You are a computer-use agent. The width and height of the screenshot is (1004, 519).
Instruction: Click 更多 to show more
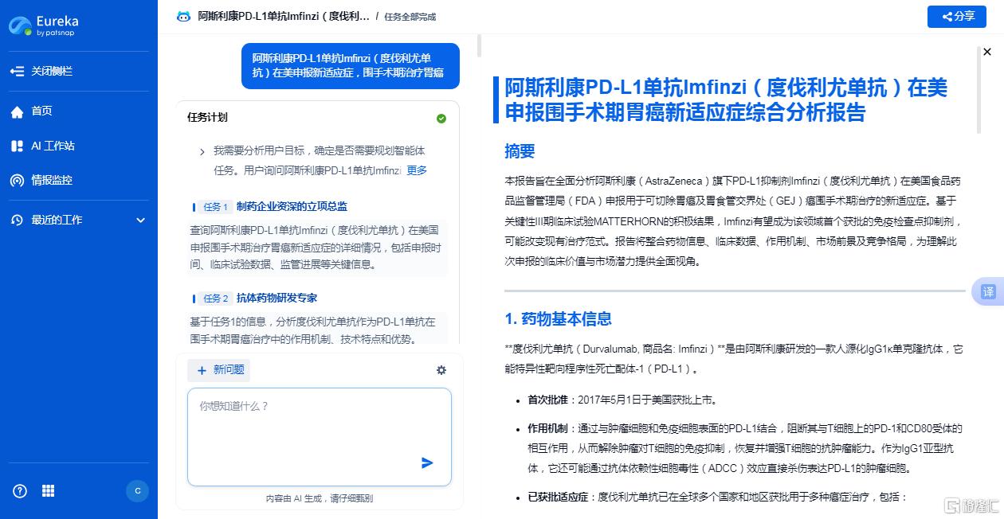click(417, 170)
